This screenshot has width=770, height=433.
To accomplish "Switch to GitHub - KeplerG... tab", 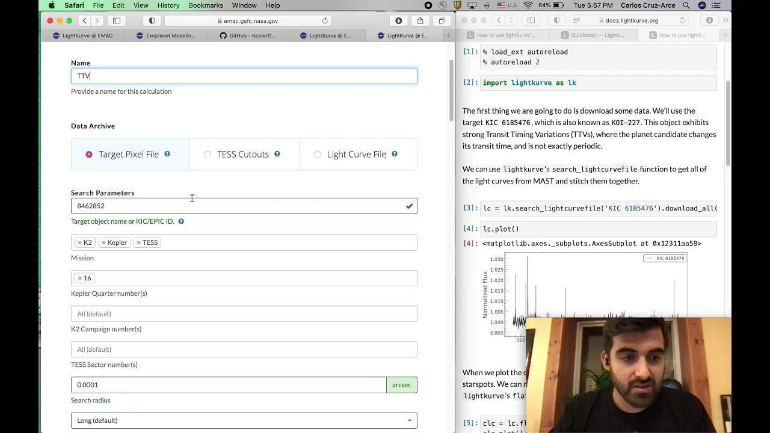I will coord(247,35).
